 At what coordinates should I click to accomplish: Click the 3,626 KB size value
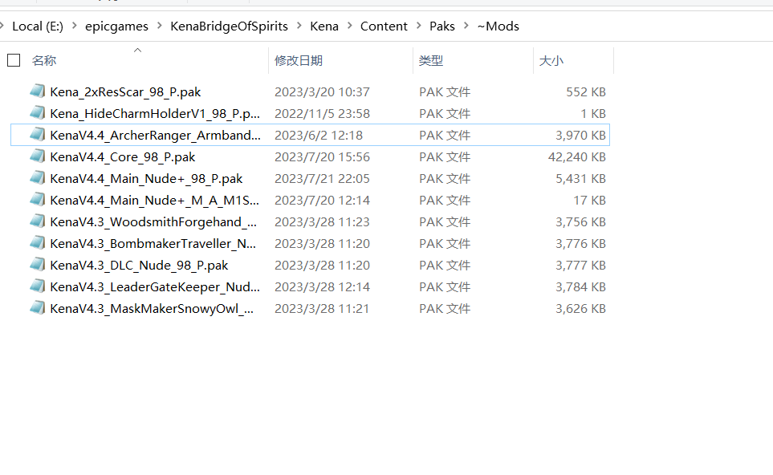click(x=580, y=309)
